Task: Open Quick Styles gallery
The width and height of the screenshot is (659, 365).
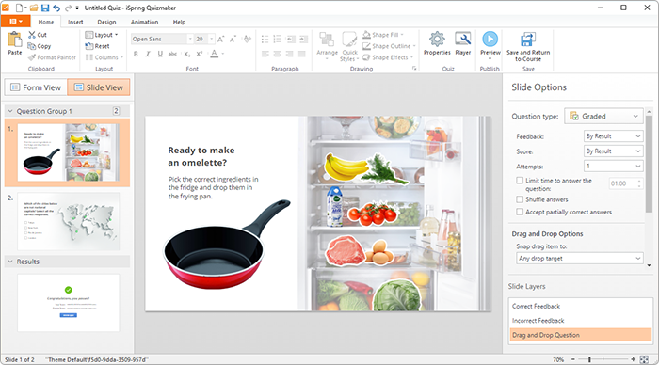Action: 349,46
